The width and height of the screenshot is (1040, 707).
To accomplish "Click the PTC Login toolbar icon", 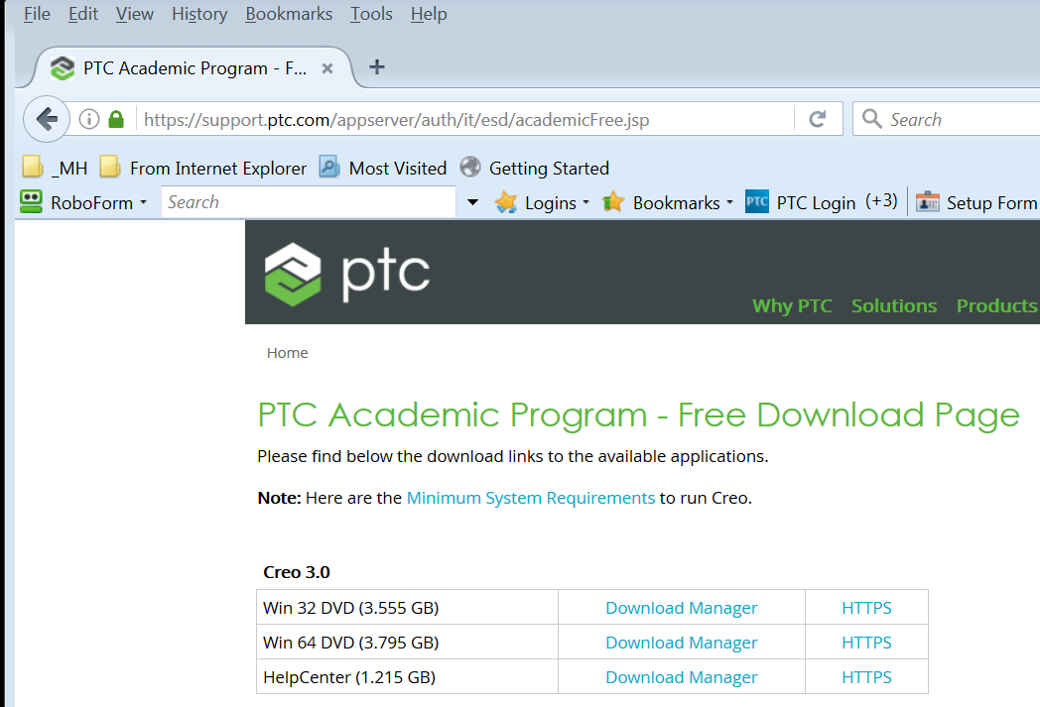I will [x=757, y=201].
